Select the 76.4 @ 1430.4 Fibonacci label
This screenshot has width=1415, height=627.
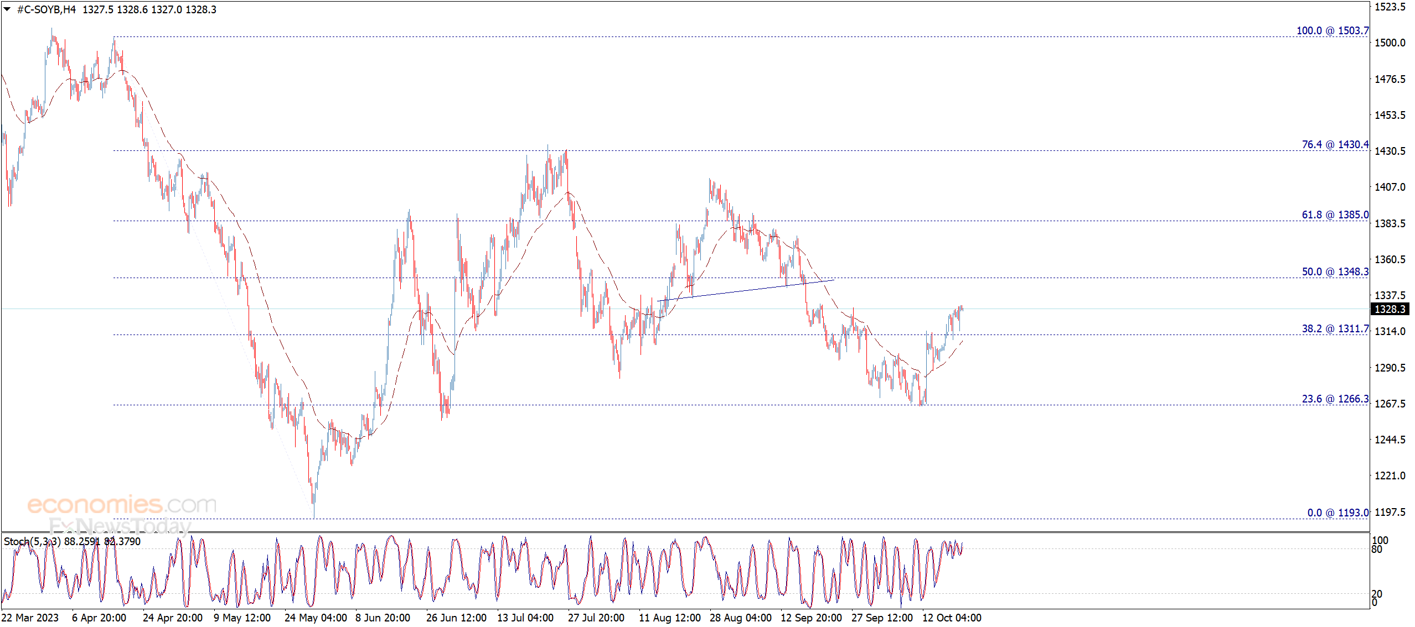pyautogui.click(x=1335, y=144)
